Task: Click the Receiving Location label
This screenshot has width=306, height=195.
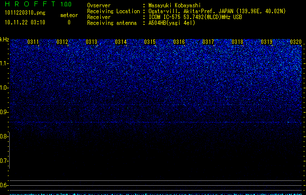Action: coord(113,11)
